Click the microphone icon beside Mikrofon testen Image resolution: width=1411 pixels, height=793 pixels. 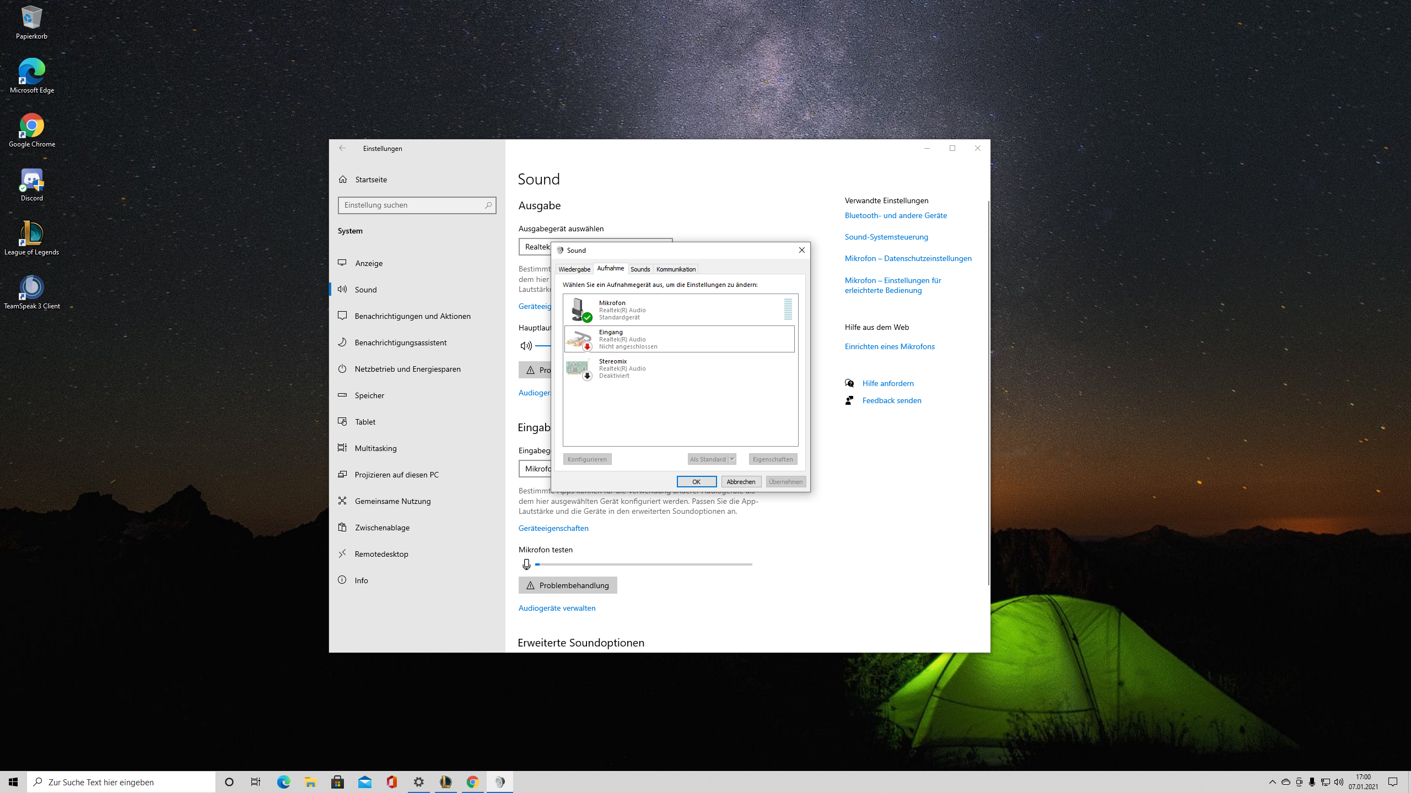(x=526, y=564)
